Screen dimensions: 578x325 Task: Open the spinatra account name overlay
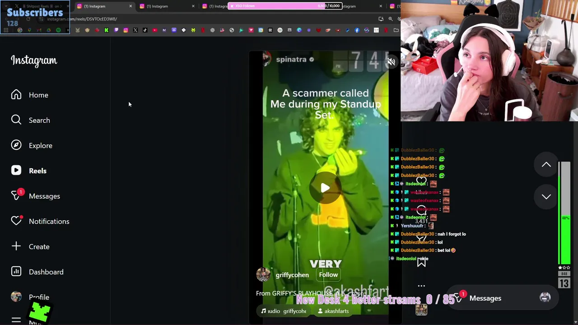[x=291, y=60]
